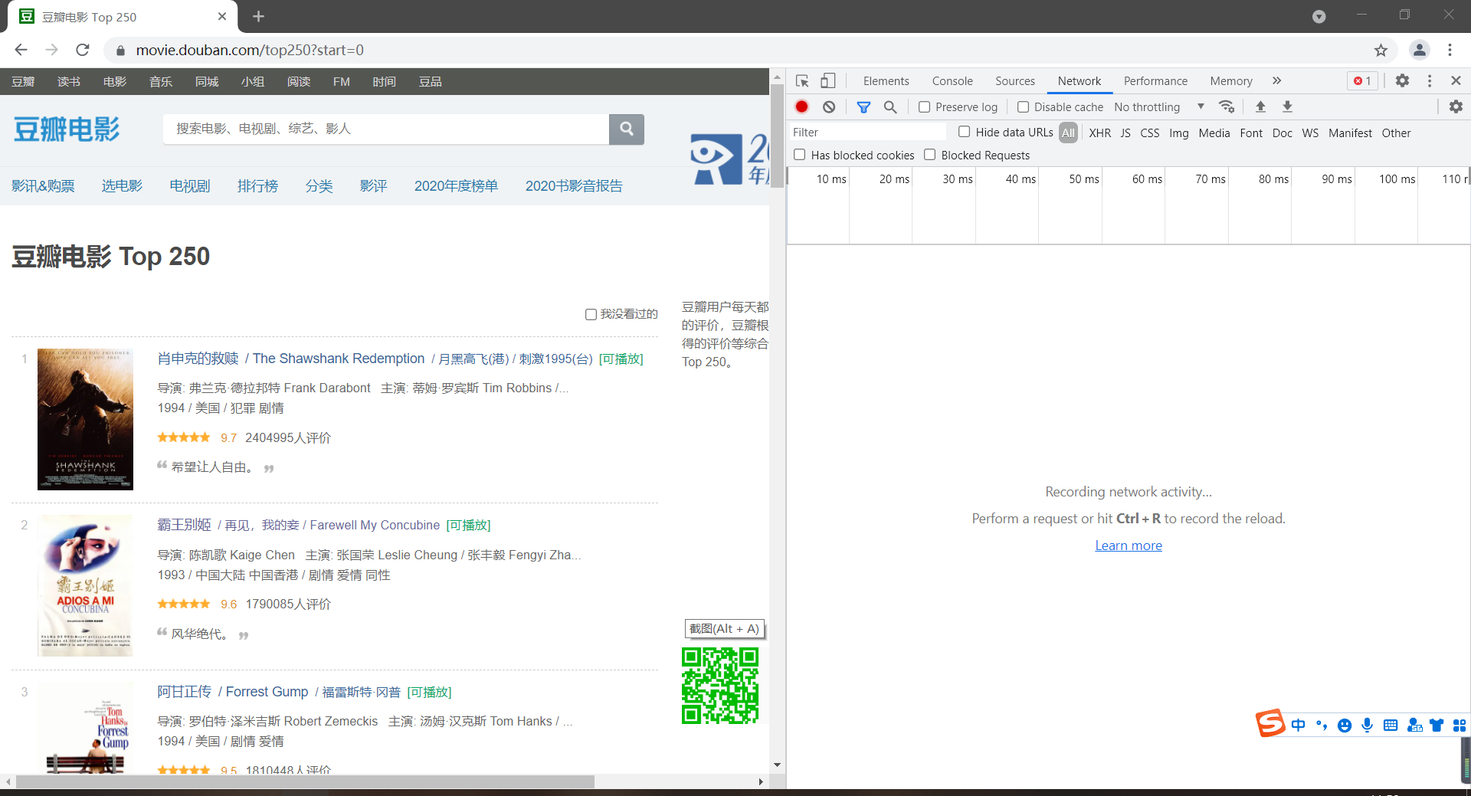1471x796 pixels.
Task: View site information lock icon
Action: tap(120, 51)
